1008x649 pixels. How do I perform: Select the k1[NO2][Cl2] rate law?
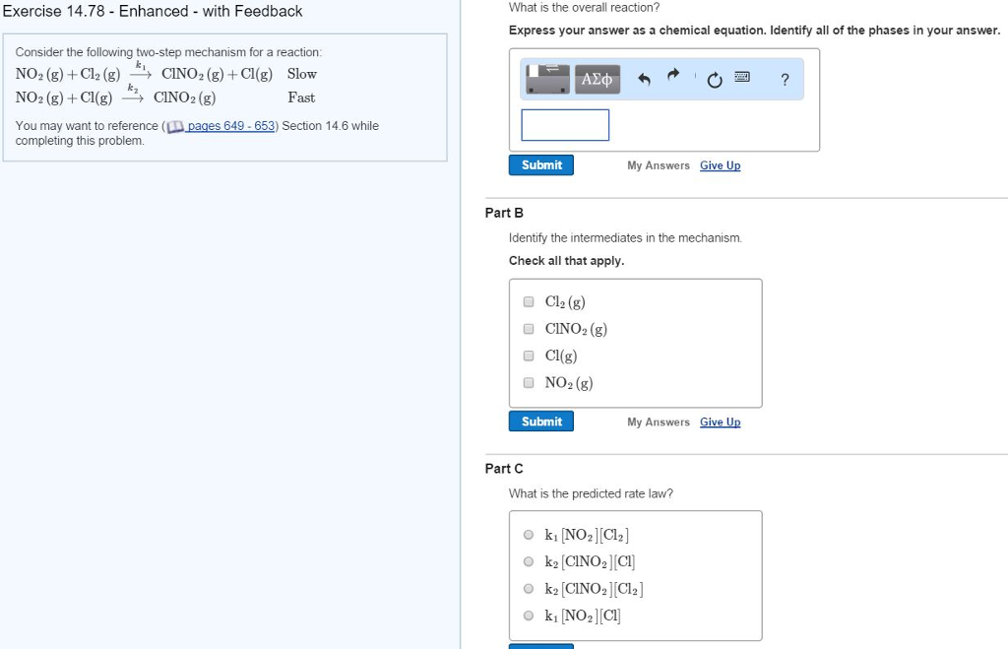[x=529, y=534]
